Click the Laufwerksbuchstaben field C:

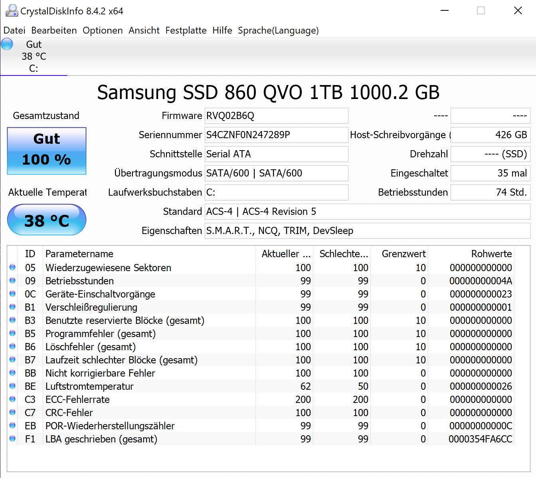click(276, 192)
